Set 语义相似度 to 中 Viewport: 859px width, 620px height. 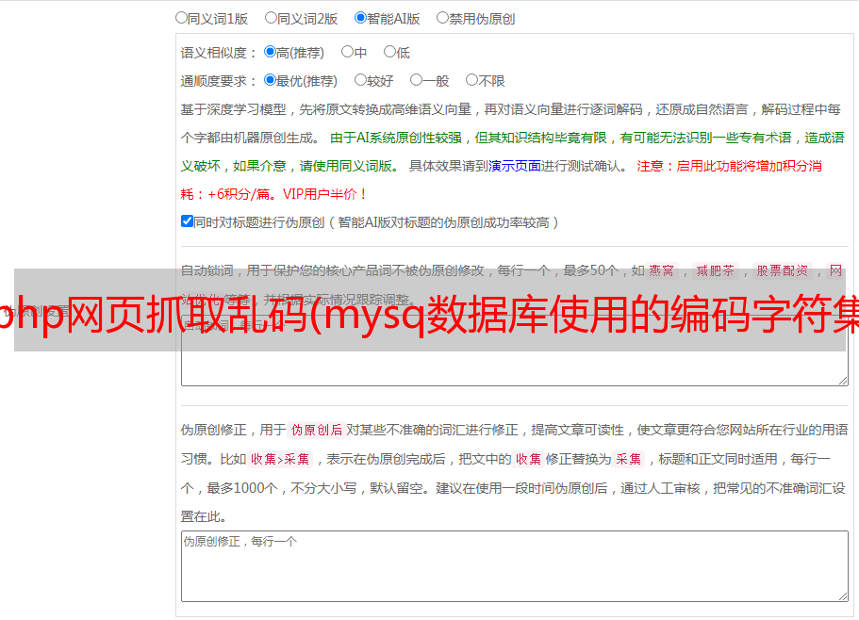point(347,52)
